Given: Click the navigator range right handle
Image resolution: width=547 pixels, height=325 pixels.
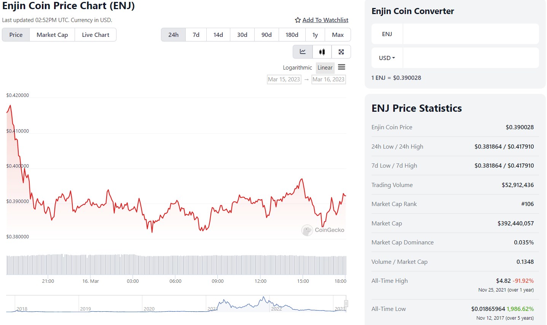Looking at the screenshot, I should 346,303.
